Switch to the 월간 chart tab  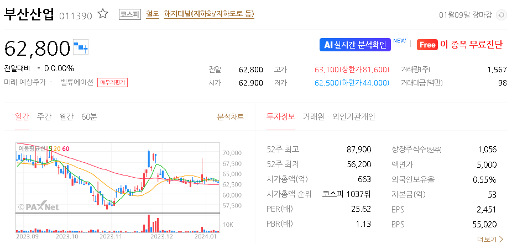tap(66, 116)
